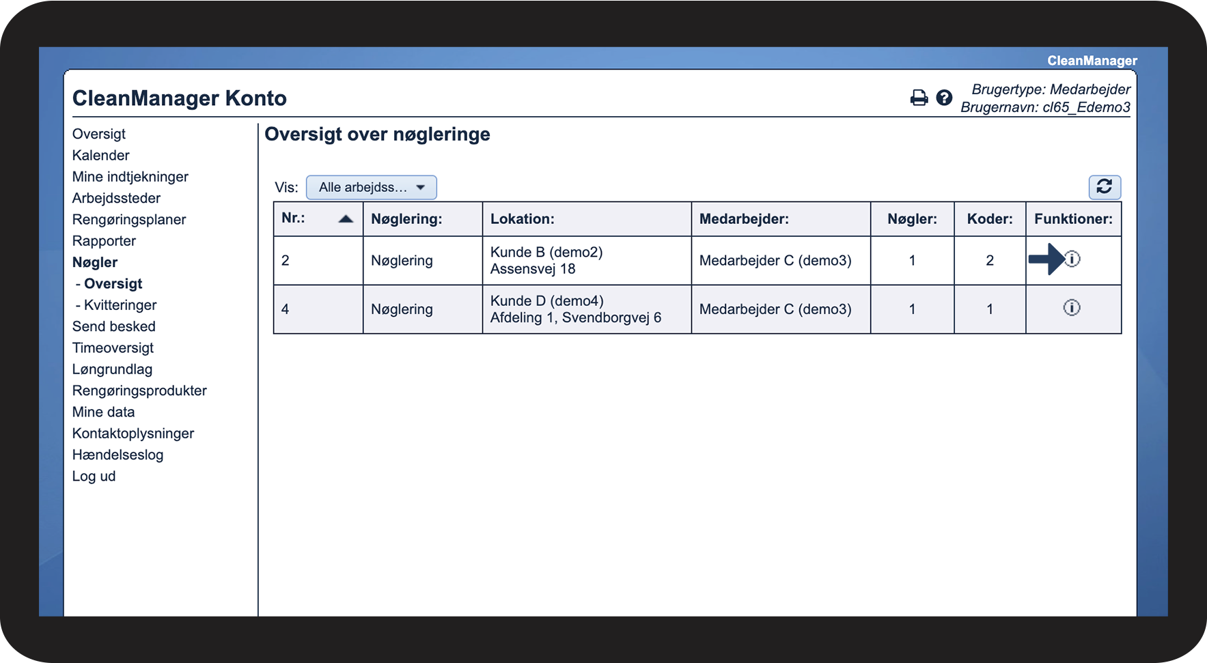The width and height of the screenshot is (1207, 663).
Task: Sort table by Lokation column header
Action: pos(522,219)
